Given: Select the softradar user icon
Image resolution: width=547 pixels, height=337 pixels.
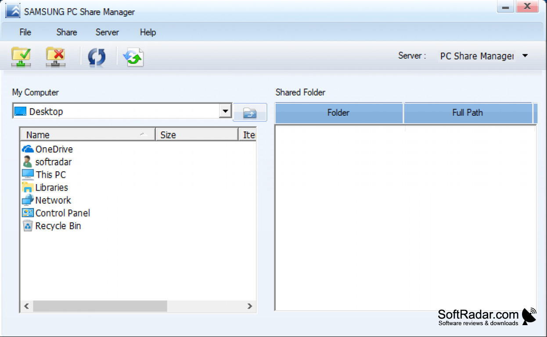Looking at the screenshot, I should tap(28, 162).
